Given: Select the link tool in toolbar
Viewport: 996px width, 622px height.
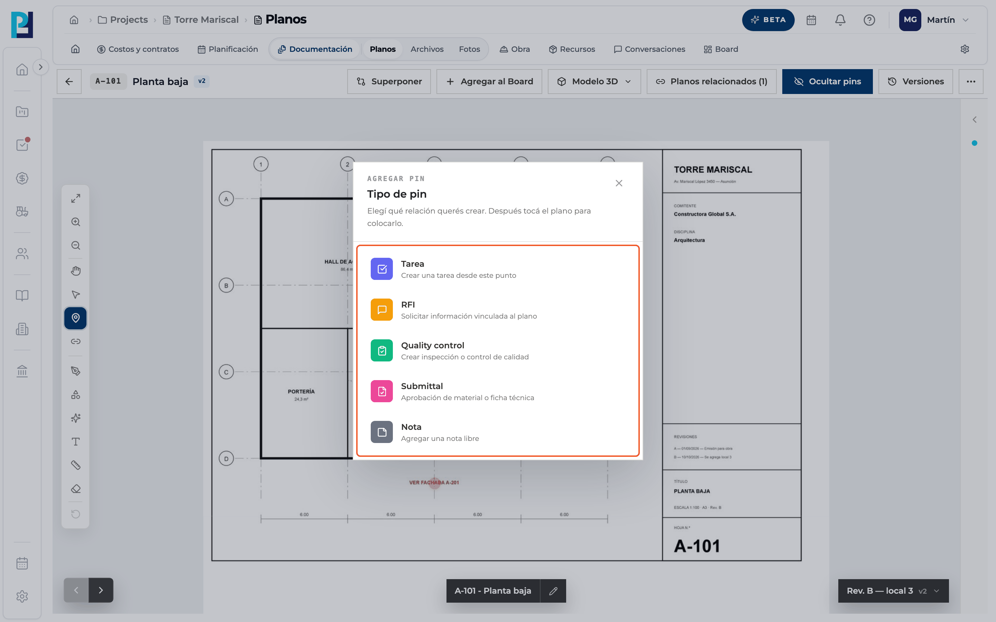Looking at the screenshot, I should coord(75,341).
